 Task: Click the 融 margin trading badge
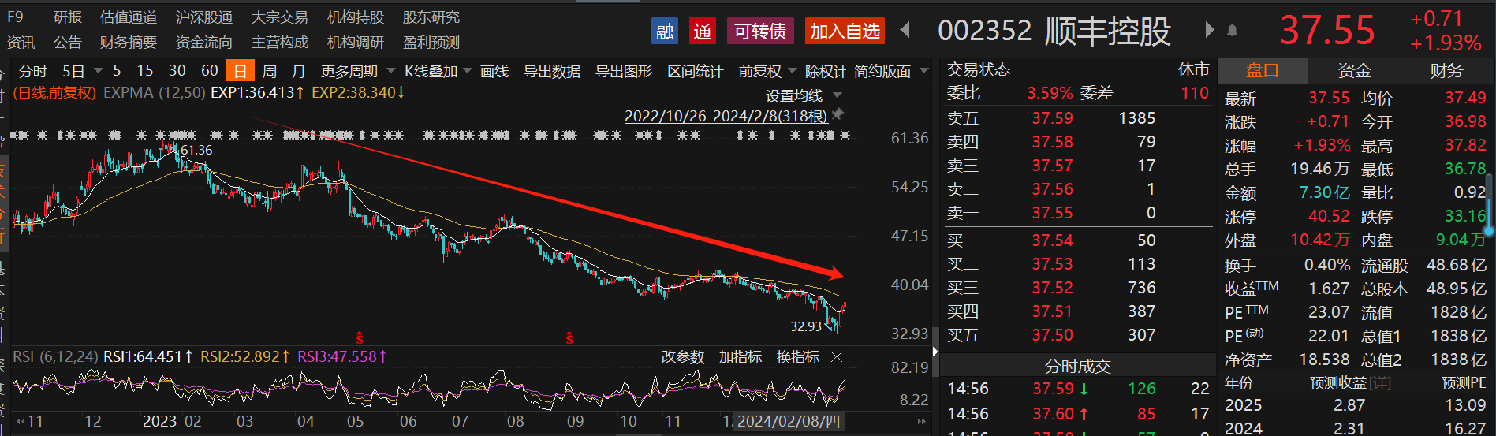(665, 31)
